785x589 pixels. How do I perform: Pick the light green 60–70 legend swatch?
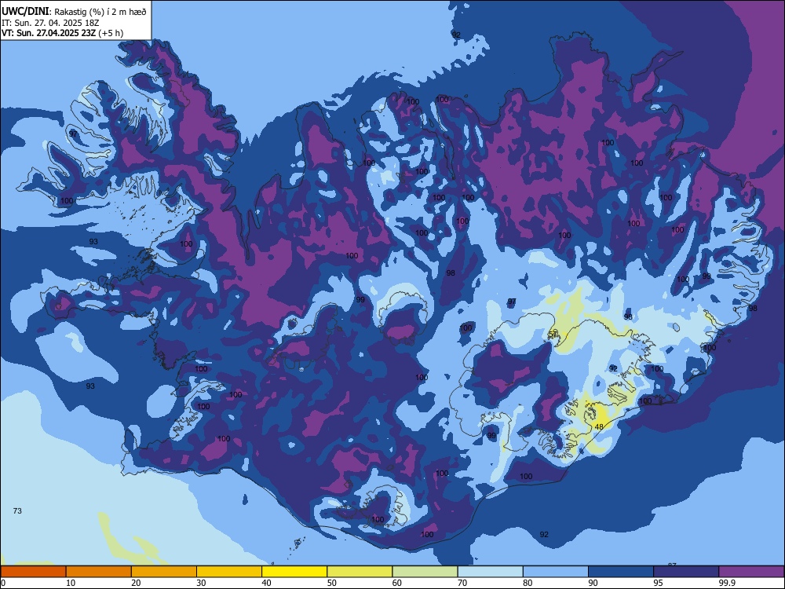[x=425, y=572]
